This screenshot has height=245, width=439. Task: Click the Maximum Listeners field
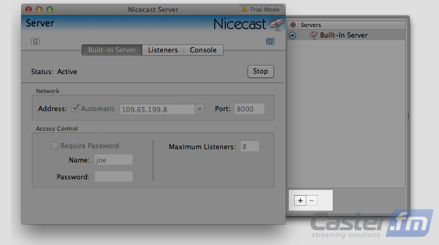pos(250,147)
